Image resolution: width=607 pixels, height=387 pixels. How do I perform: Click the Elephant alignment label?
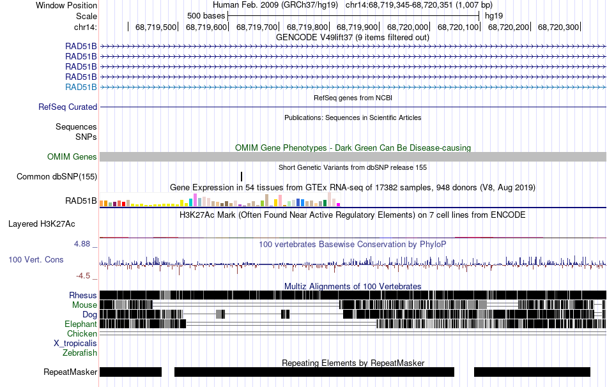(x=81, y=324)
